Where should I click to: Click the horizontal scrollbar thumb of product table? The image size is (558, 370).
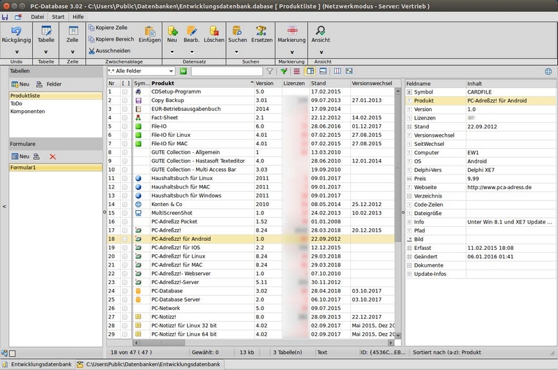click(x=162, y=343)
